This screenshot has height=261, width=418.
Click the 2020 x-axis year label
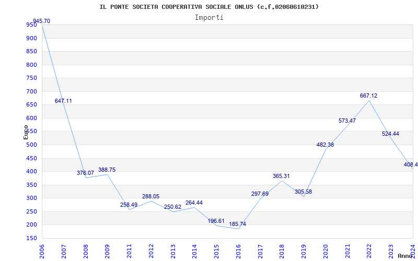pyautogui.click(x=326, y=252)
